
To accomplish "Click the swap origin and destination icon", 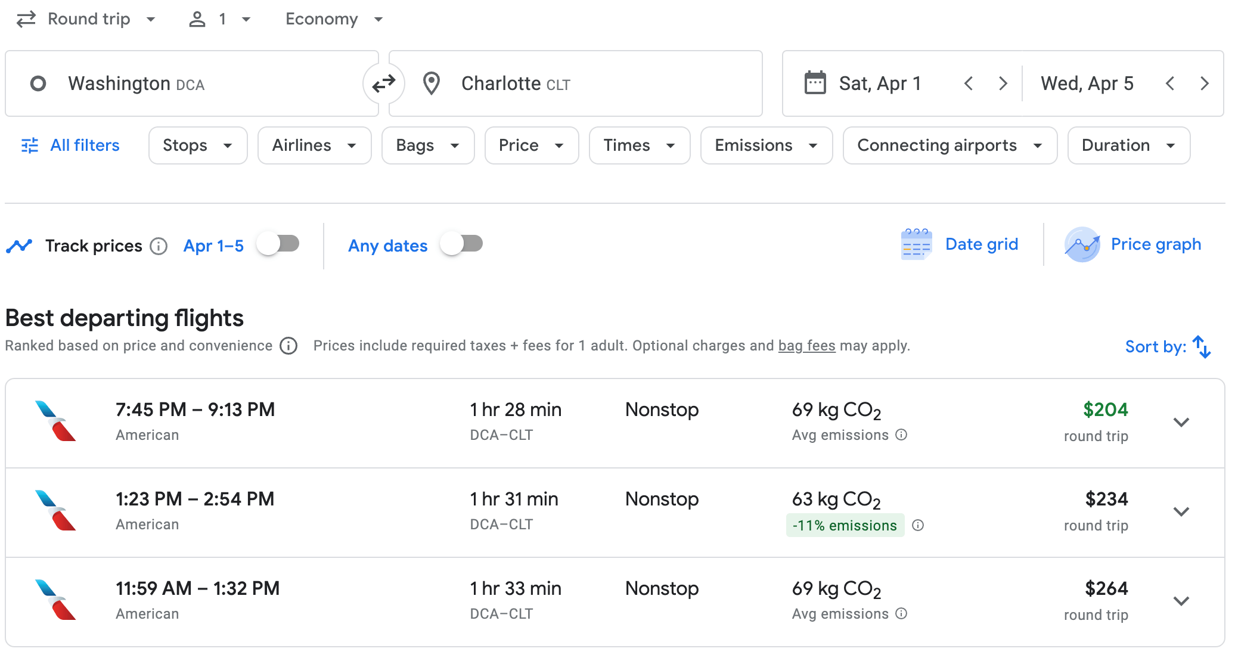I will (384, 83).
